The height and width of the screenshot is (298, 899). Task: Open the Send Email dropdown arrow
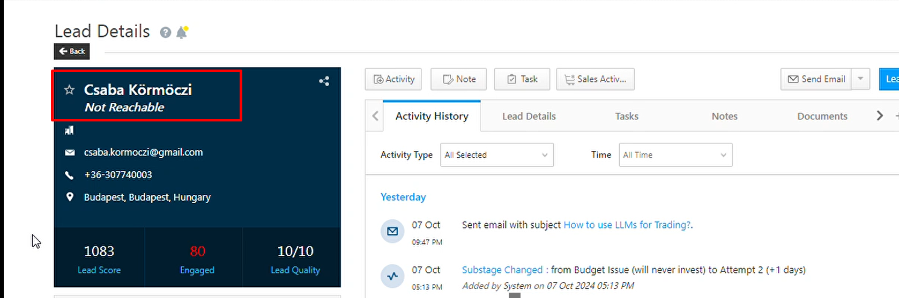tap(860, 79)
